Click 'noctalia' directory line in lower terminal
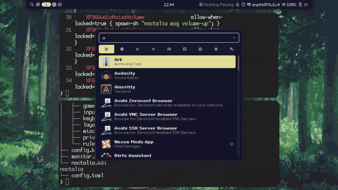Screen dimensions: 338x190 tap(71, 169)
